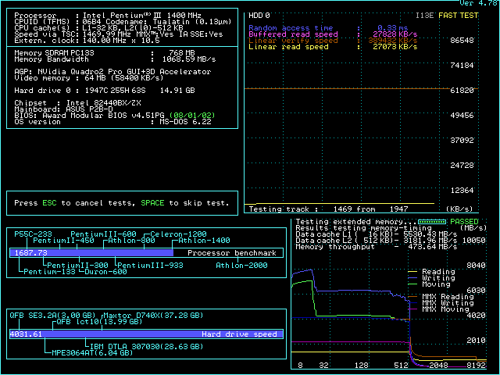This screenshot has width=500, height=375.
Task: Click the 'Chipset : Intel 82440BX/ZX' line
Action: coord(77,103)
